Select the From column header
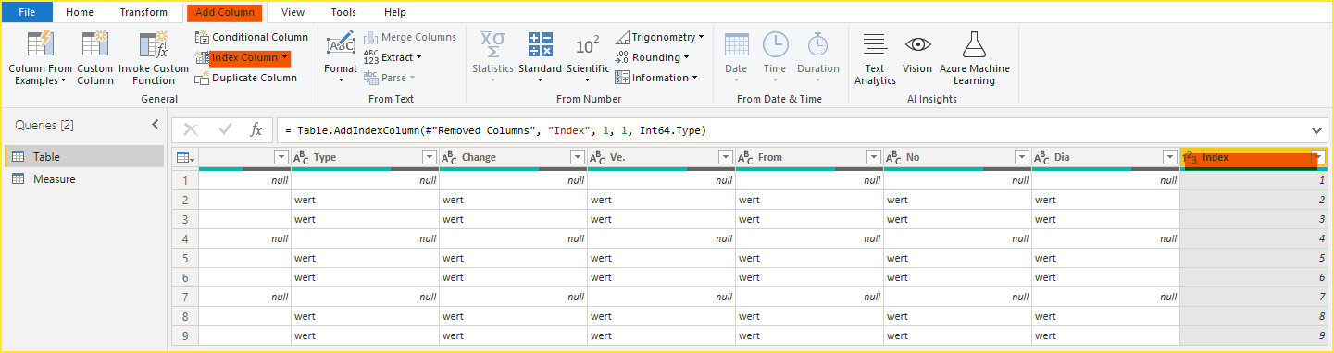 point(809,157)
